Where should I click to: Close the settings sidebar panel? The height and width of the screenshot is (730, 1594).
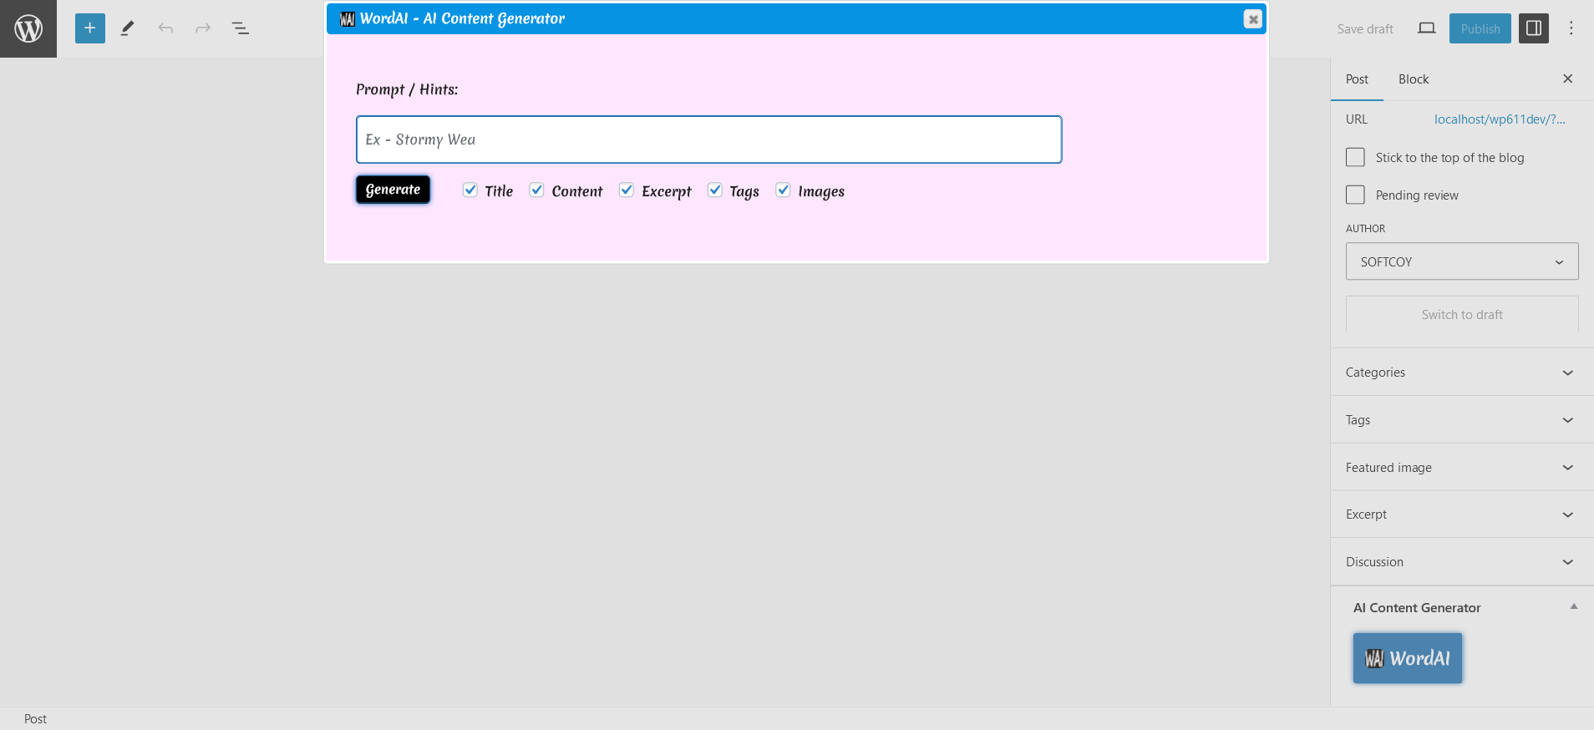click(1568, 79)
